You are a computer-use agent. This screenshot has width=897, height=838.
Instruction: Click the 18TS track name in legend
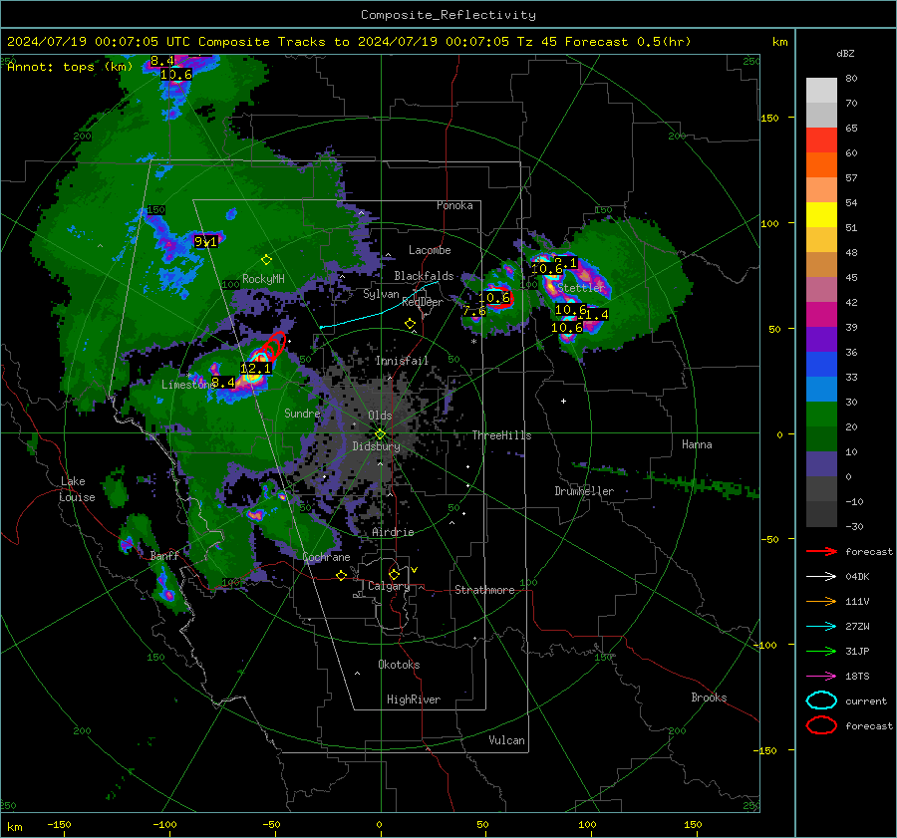pyautogui.click(x=857, y=677)
